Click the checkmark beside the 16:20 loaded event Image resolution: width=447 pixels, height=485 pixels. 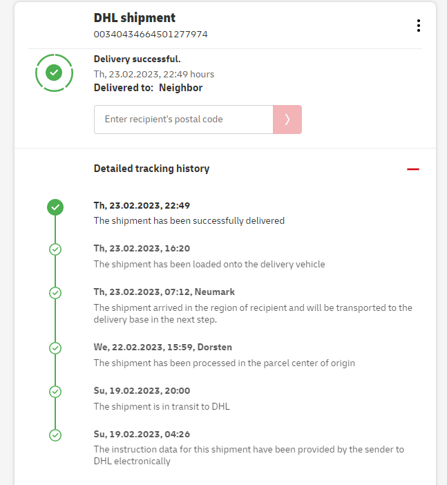(55, 249)
